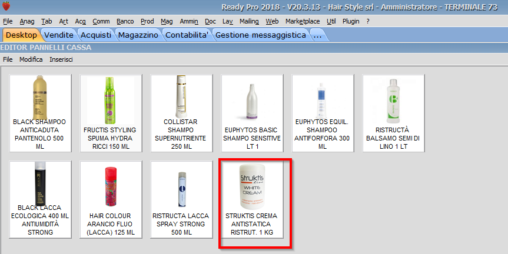Viewport: 508px width, 254px height.
Task: Open the Lav menu
Action: pos(227,21)
